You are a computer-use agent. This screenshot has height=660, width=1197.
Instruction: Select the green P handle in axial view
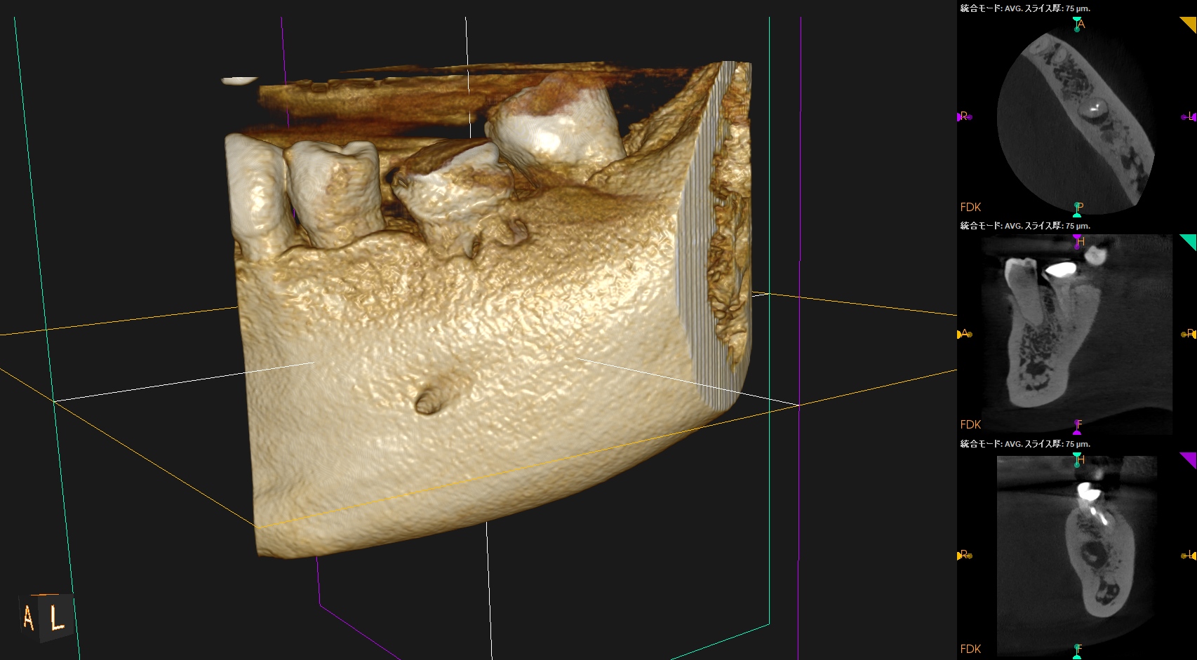[x=1077, y=208]
